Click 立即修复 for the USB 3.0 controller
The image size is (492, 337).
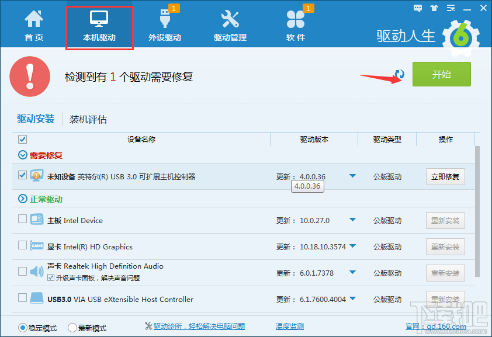tap(445, 177)
